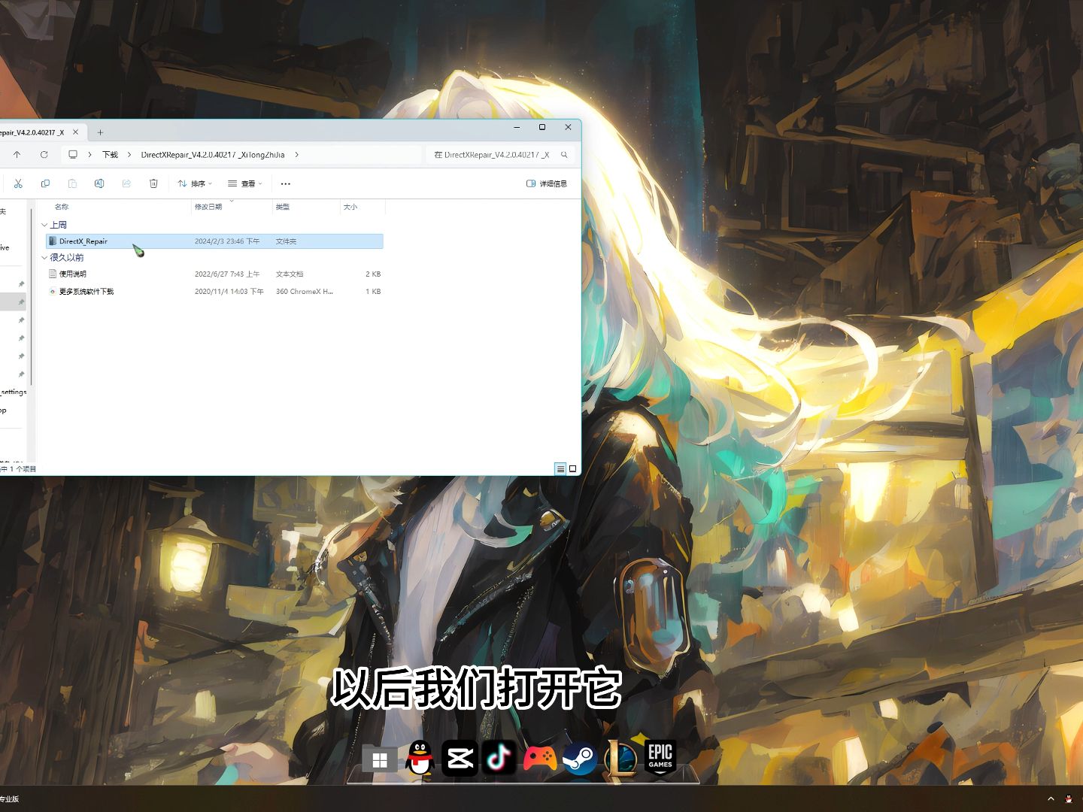The height and width of the screenshot is (812, 1083).
Task: Switch to large thumbnails view icon
Action: (x=573, y=468)
